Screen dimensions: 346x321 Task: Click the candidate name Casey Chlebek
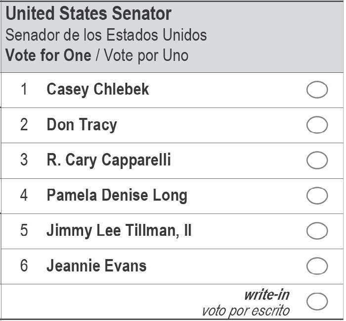point(97,90)
